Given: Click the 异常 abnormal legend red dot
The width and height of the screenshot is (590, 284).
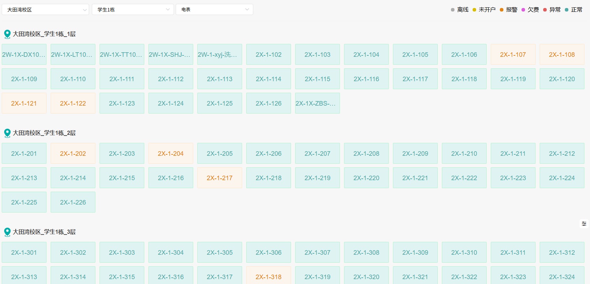Looking at the screenshot, I should pos(545,10).
